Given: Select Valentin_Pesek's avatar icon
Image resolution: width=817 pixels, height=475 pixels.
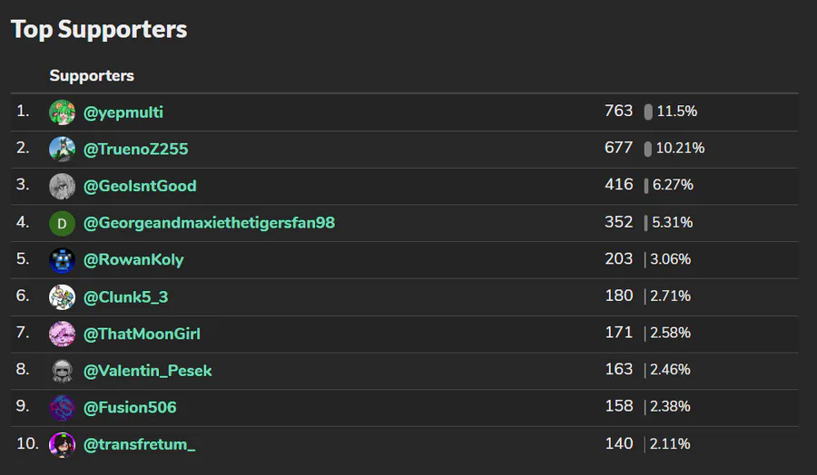Looking at the screenshot, I should pyautogui.click(x=62, y=371).
